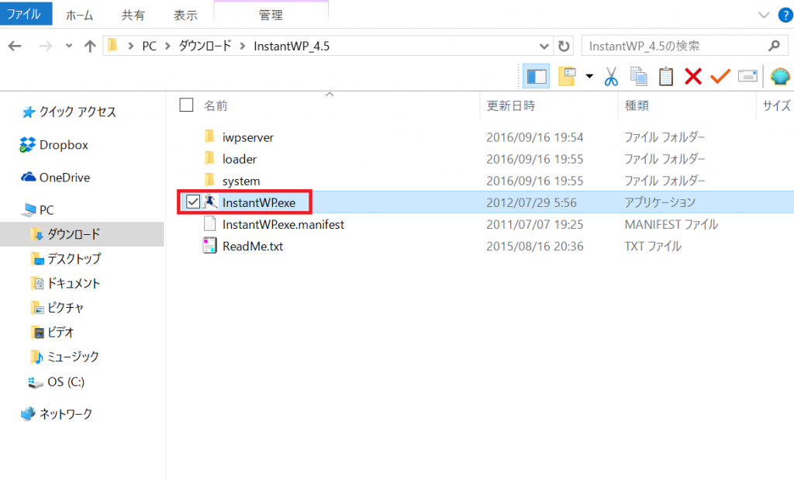The width and height of the screenshot is (794, 480).
Task: Click the InstantWP.exe application icon
Action: 210,202
